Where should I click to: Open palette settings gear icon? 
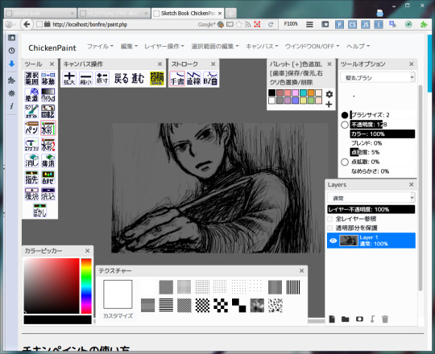coord(329,94)
